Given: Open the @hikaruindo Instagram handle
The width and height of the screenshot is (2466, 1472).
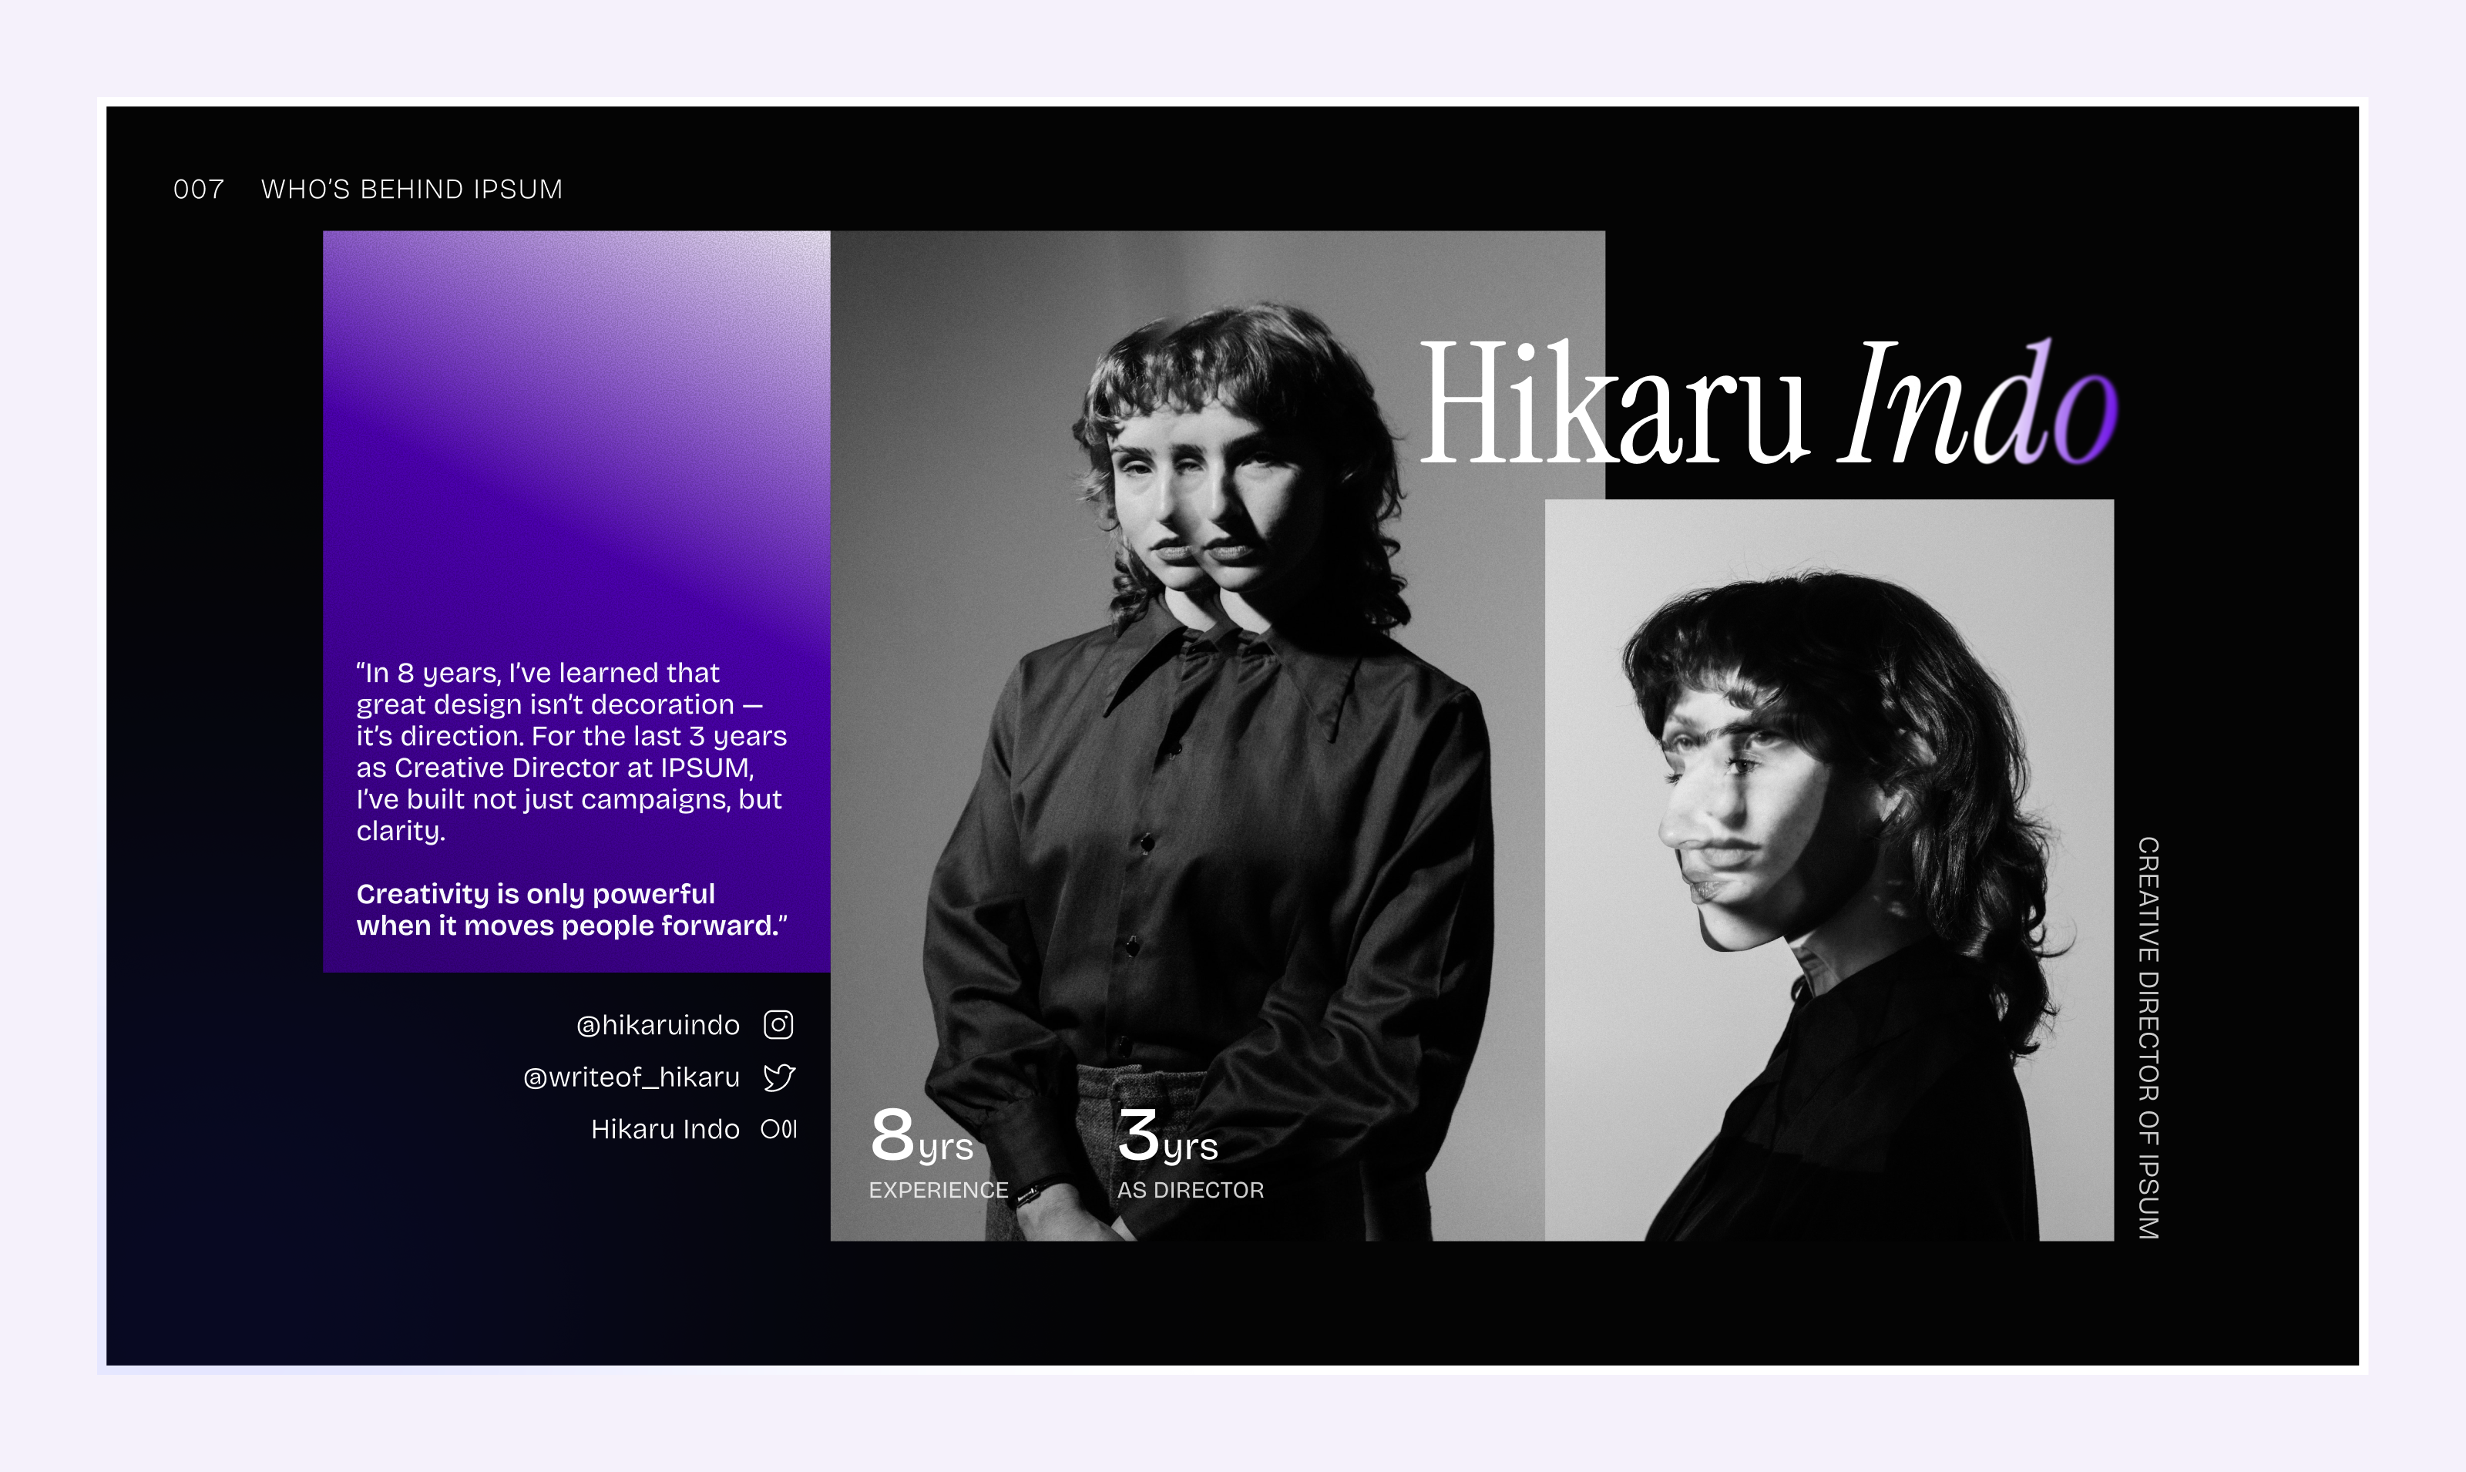Looking at the screenshot, I should coord(658,1025).
